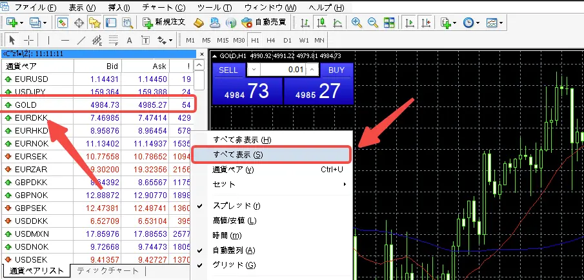Screen dimensions: 584x280
Task: Click Market Watch scroll up arrow
Action: pyautogui.click(x=200, y=66)
